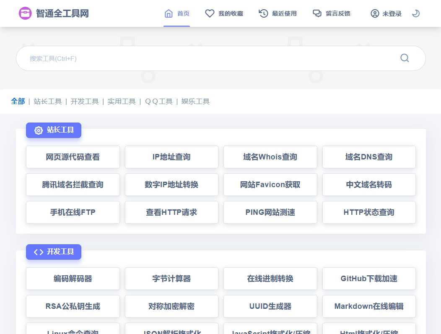The height and width of the screenshot is (334, 441).
Task: Open GitHub下载加速
Action: tap(369, 278)
